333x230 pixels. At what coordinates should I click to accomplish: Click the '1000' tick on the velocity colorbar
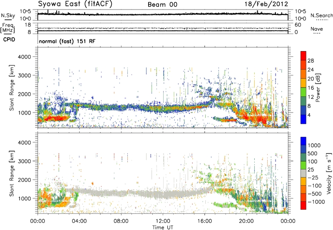(x=314, y=145)
